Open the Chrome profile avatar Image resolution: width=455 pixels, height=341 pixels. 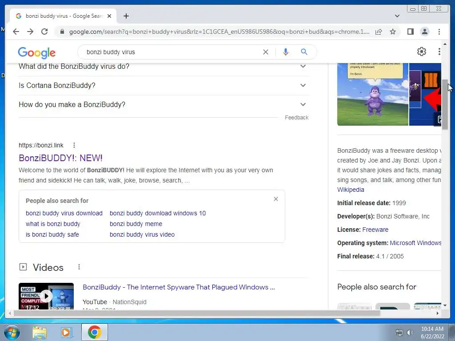coord(424,32)
